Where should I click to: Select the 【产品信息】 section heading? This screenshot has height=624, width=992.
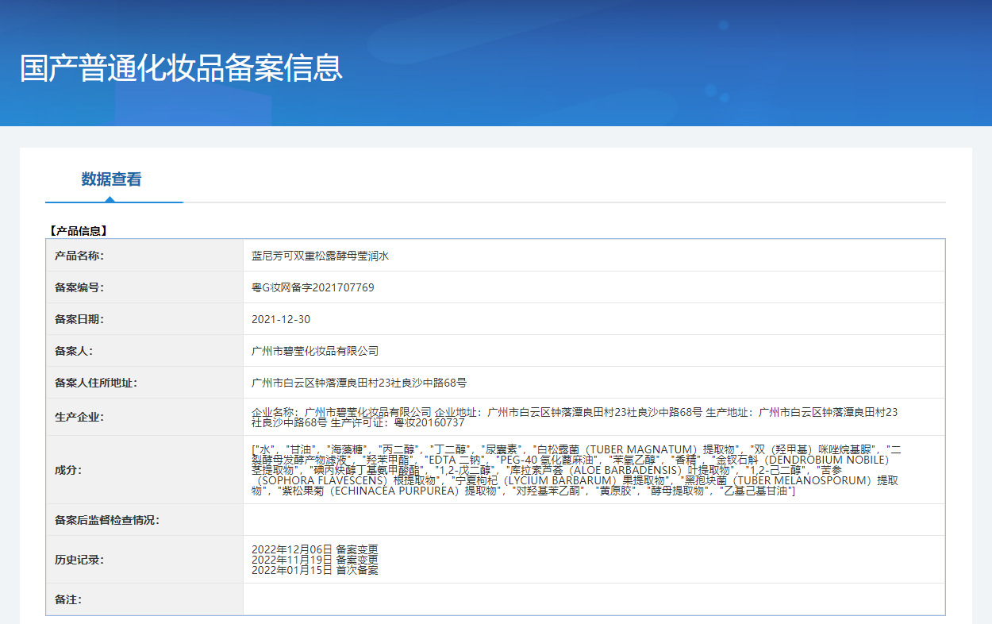coord(77,231)
